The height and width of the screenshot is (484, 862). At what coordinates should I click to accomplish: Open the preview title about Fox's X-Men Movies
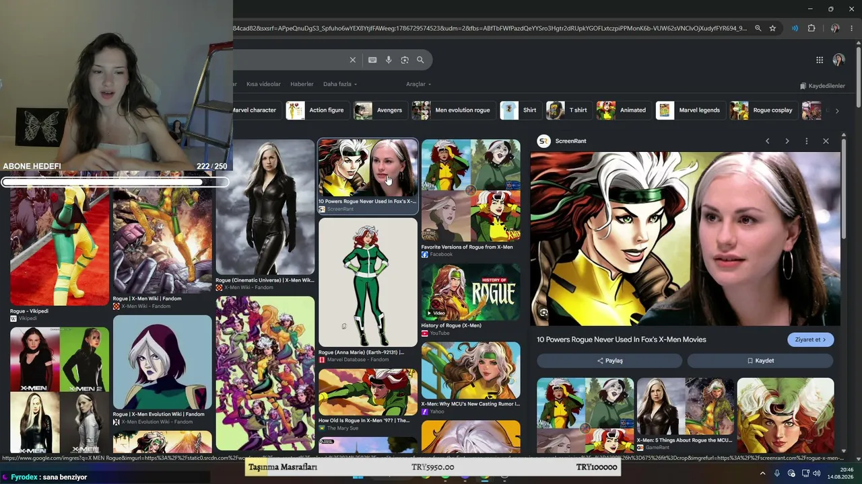pyautogui.click(x=622, y=339)
